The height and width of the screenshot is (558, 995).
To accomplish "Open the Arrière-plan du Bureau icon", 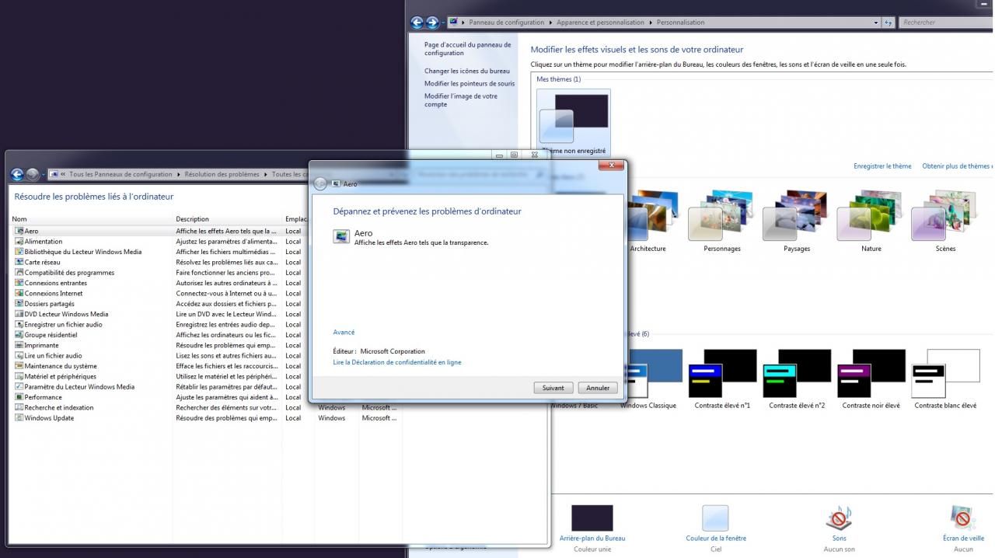I will tap(592, 518).
